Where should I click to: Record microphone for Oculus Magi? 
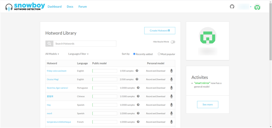pos(171,79)
